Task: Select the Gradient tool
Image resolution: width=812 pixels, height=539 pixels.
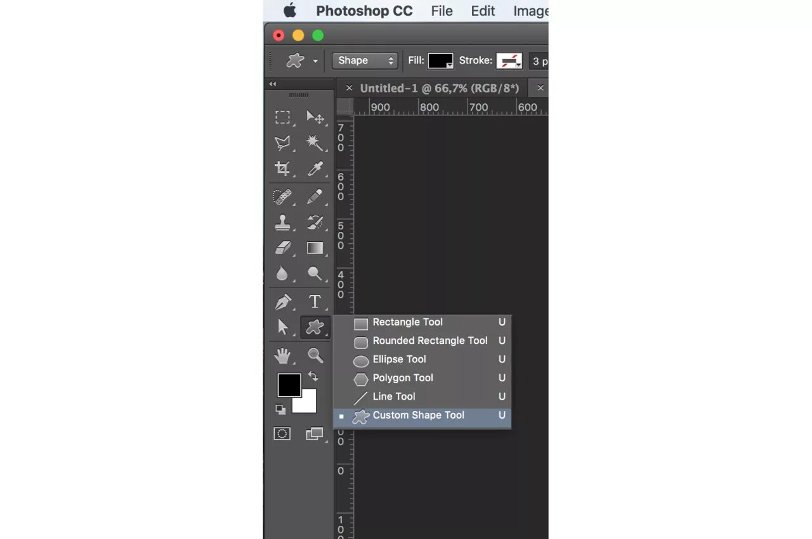Action: 315,248
